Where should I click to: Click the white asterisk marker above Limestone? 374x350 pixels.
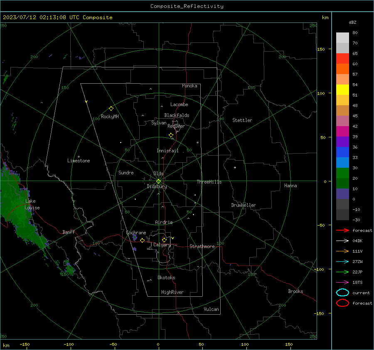coord(79,157)
